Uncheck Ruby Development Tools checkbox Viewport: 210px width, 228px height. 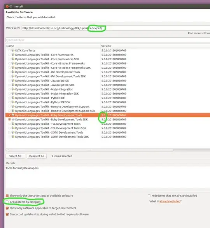[x=10, y=115]
